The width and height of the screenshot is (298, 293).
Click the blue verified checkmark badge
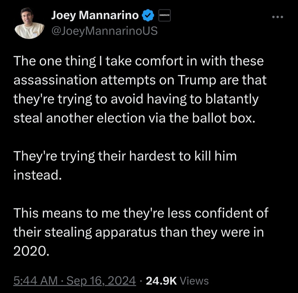tap(148, 16)
